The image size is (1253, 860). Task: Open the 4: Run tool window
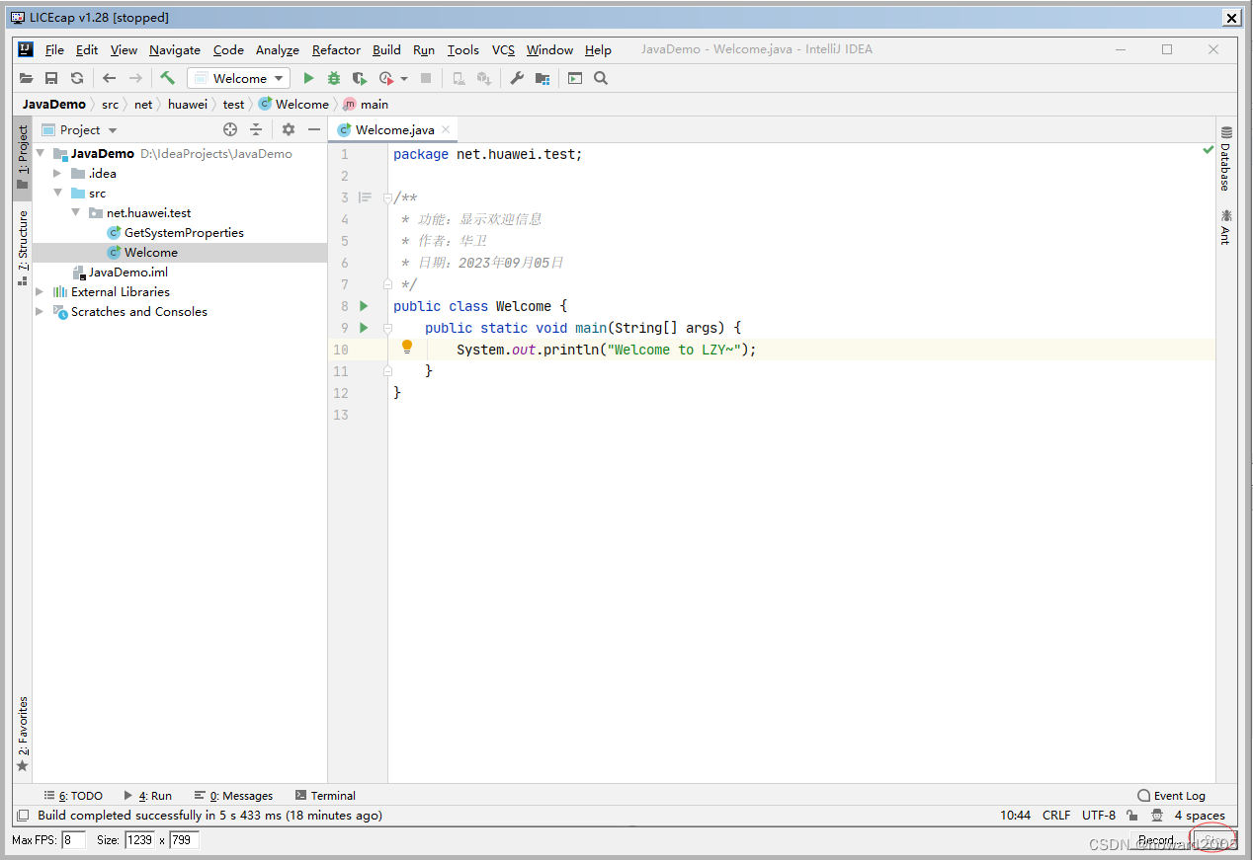(148, 795)
